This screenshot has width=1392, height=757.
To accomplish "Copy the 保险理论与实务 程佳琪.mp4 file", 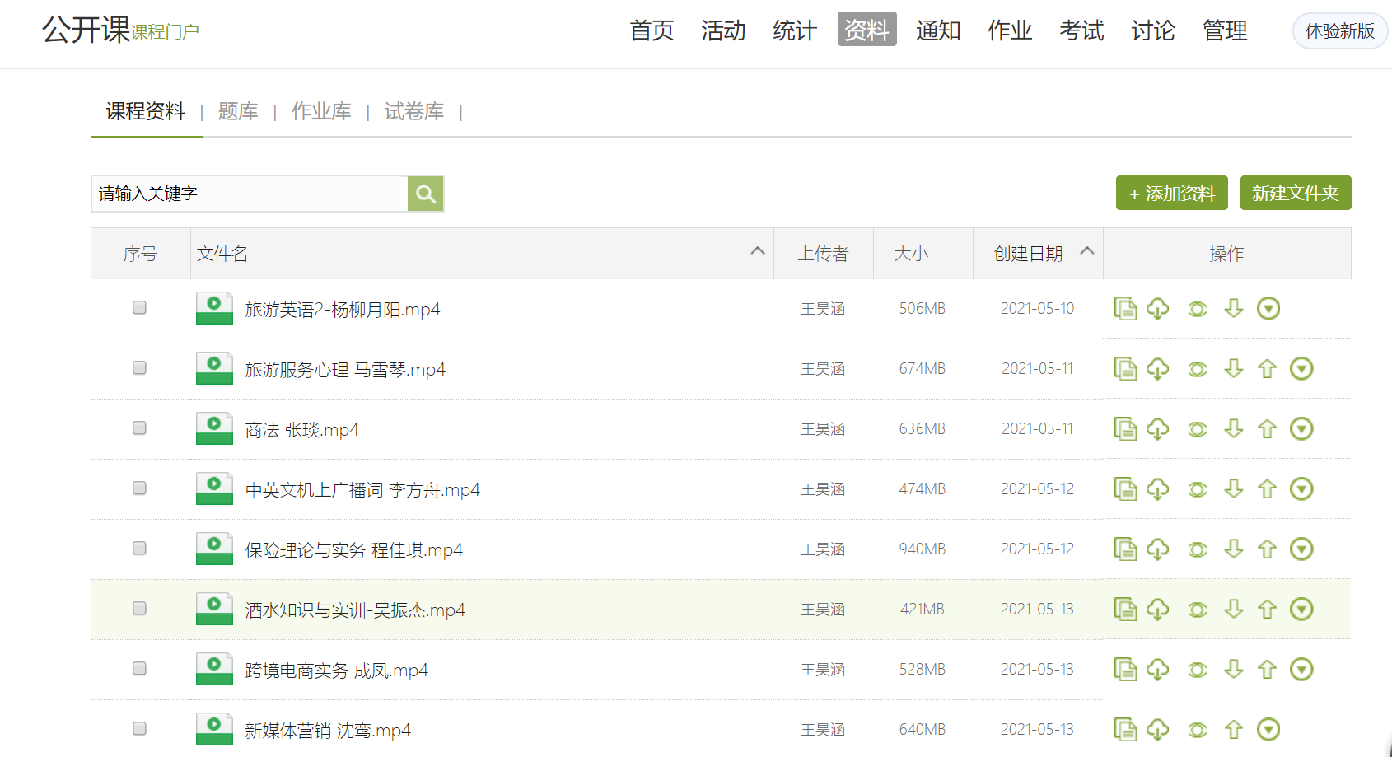I will pyautogui.click(x=1124, y=549).
